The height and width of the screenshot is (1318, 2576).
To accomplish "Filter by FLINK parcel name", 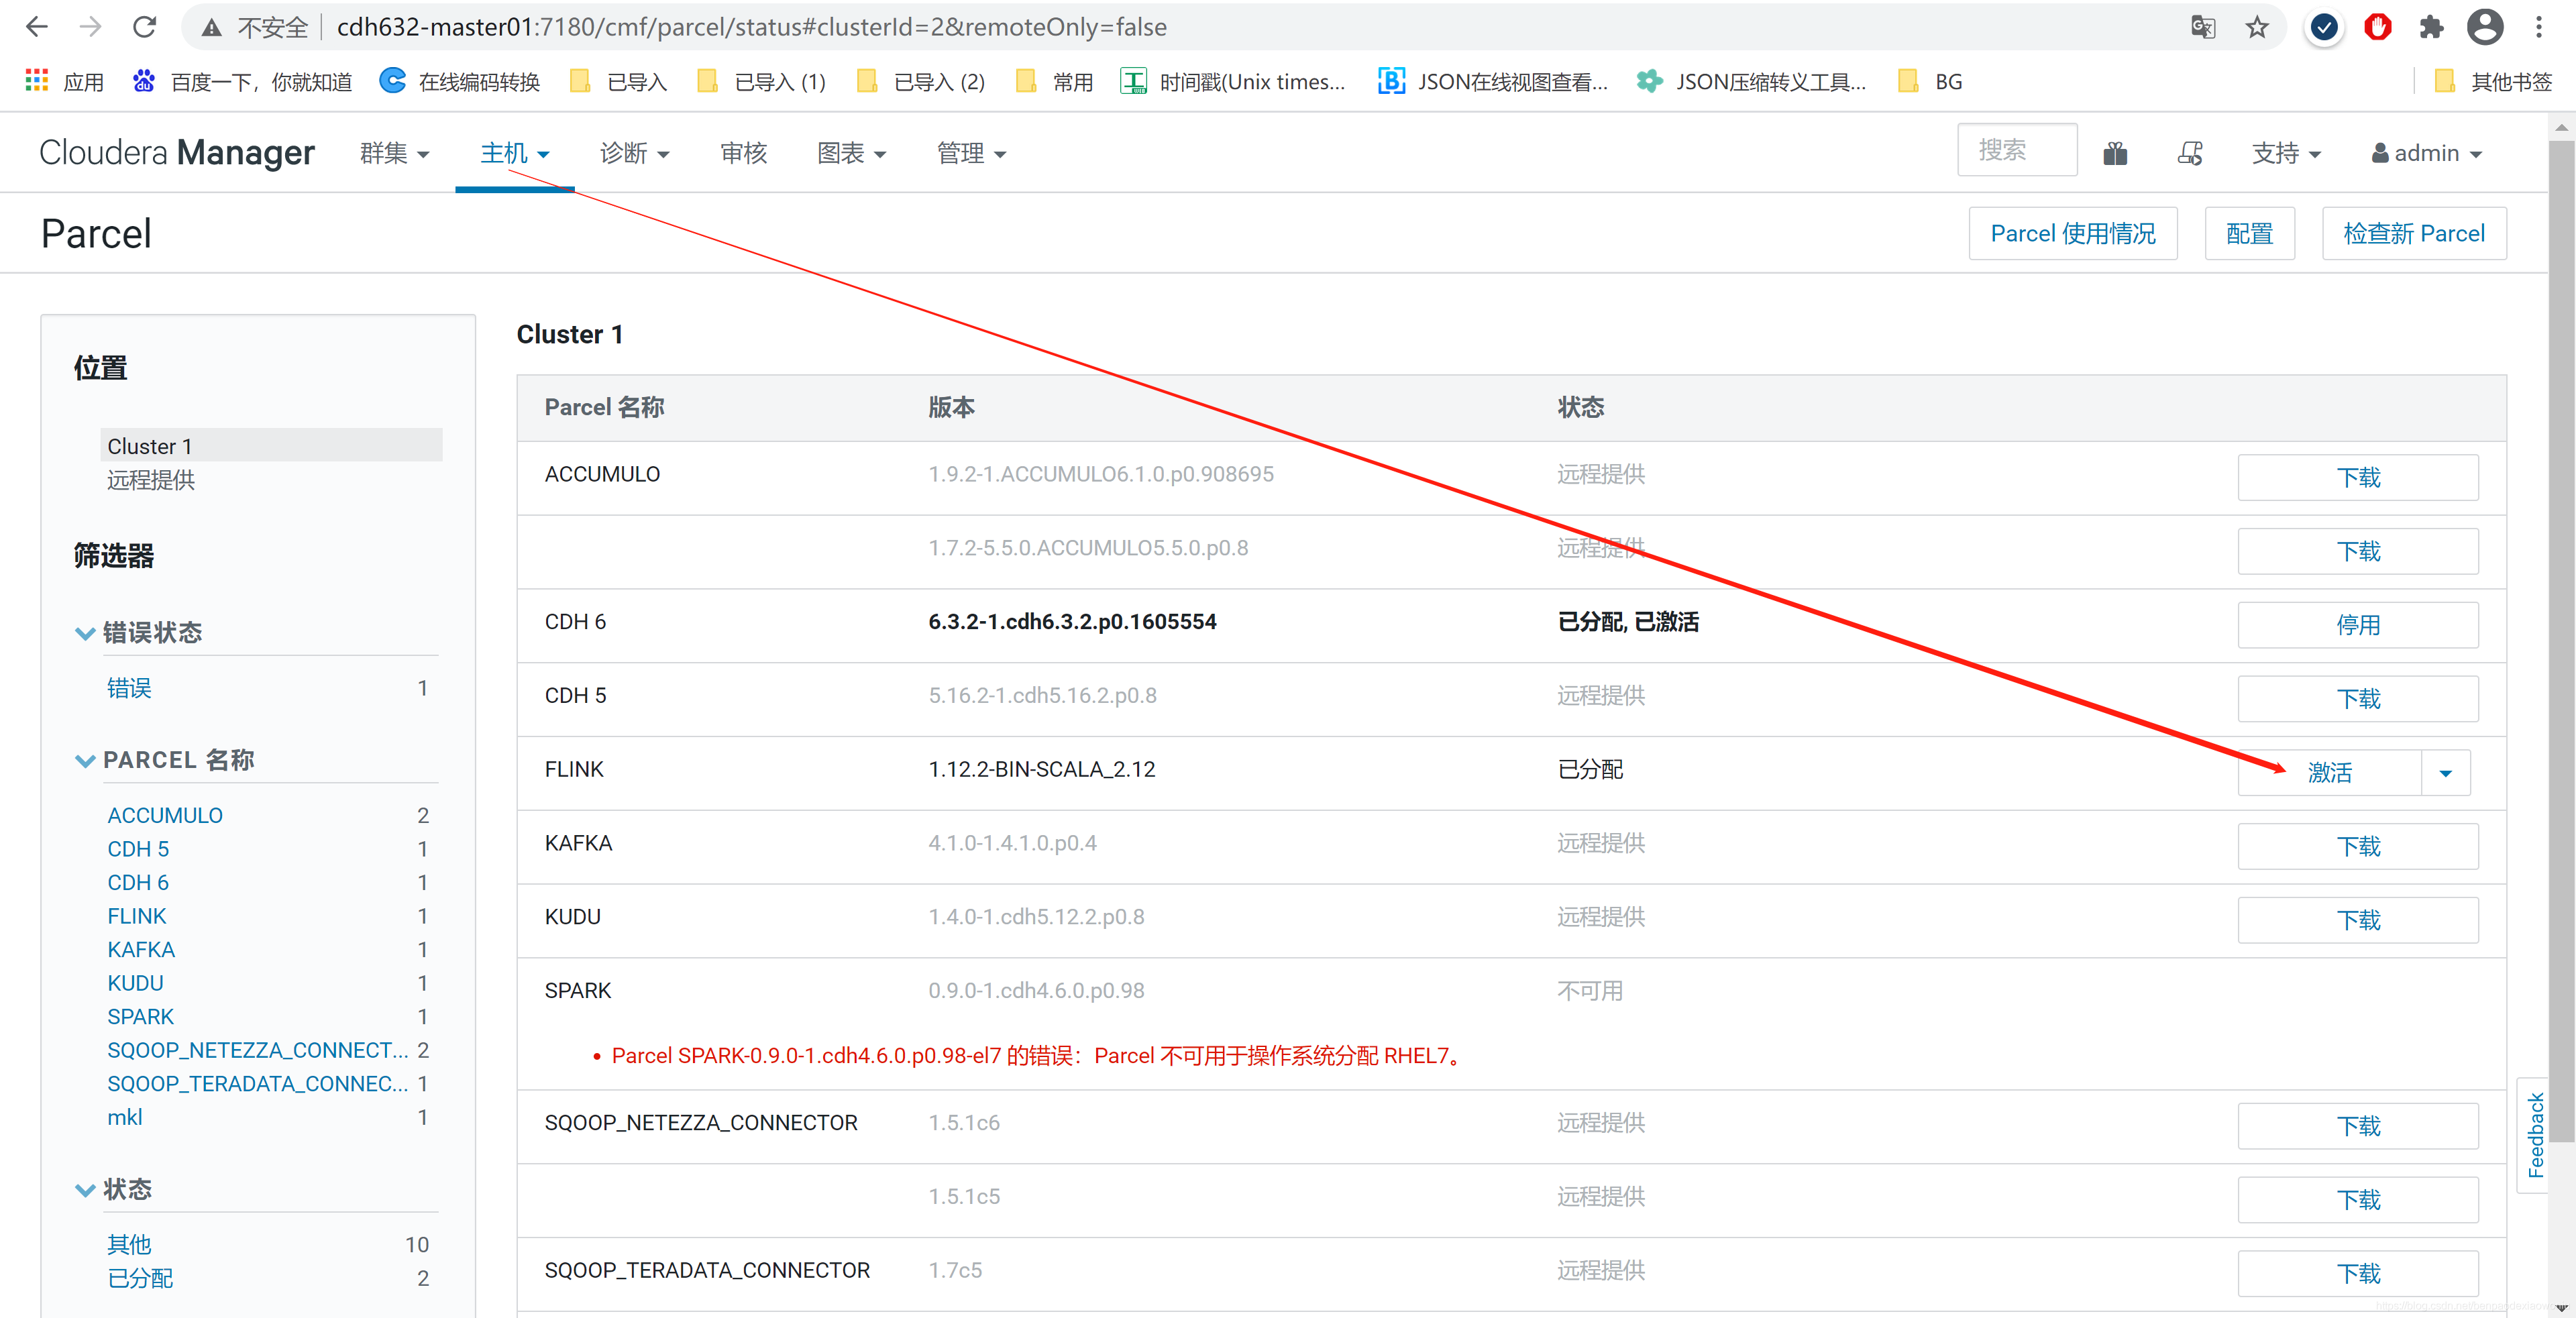I will click(x=137, y=916).
